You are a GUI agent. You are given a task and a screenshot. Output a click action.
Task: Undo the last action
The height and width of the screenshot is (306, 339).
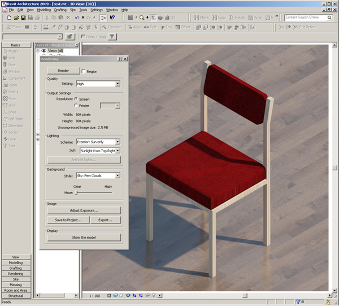77,18
